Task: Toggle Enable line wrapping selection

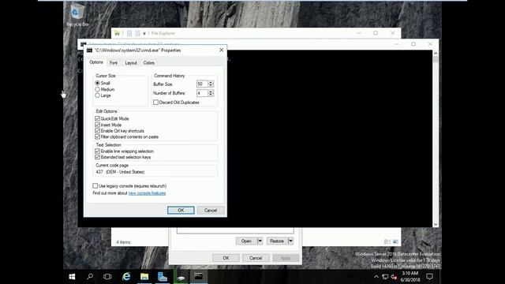Action: [x=97, y=151]
